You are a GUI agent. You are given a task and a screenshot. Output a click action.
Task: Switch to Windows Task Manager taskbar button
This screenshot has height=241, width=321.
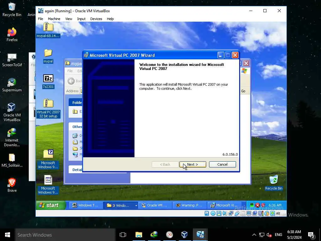point(86,205)
